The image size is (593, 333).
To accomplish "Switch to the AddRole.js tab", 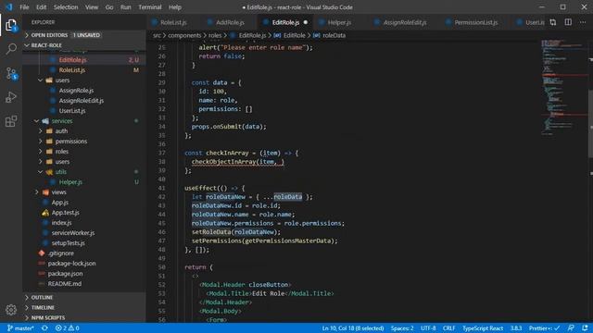I will tap(230, 22).
